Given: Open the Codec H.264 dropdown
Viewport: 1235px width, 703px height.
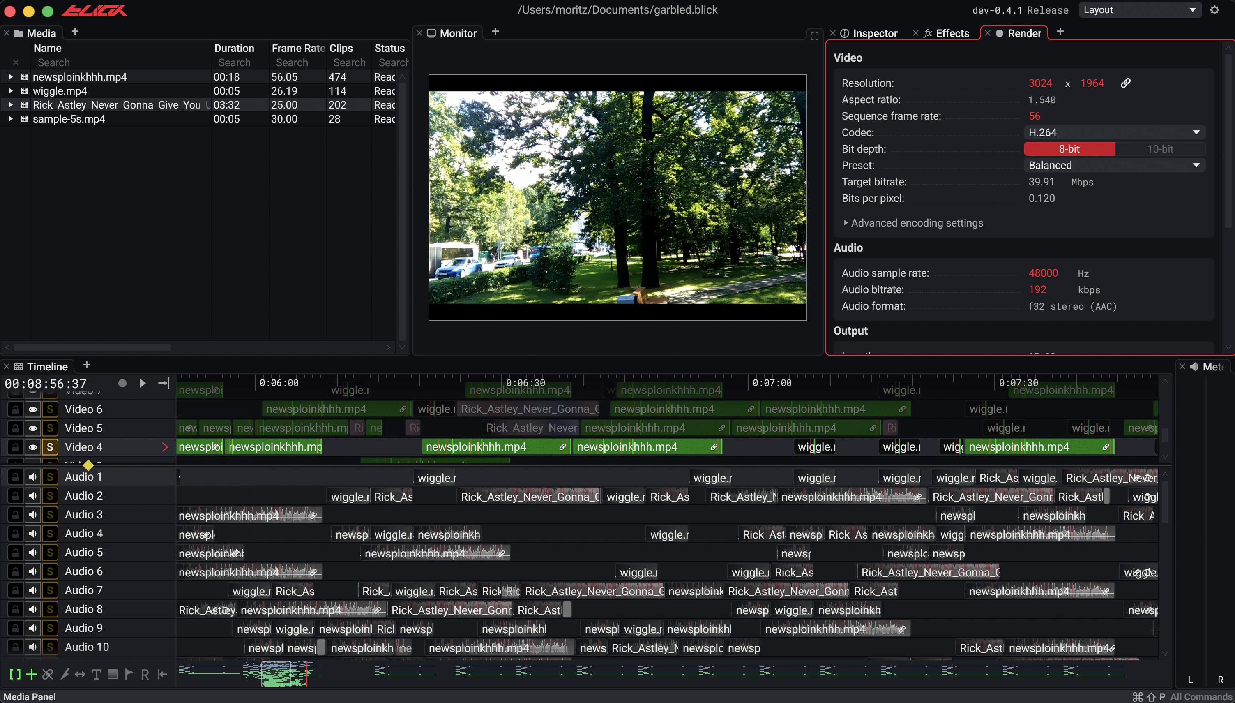Looking at the screenshot, I should (1114, 132).
